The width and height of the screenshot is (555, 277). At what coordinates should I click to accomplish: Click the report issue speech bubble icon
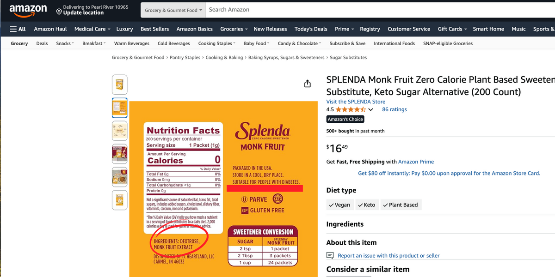(330, 255)
